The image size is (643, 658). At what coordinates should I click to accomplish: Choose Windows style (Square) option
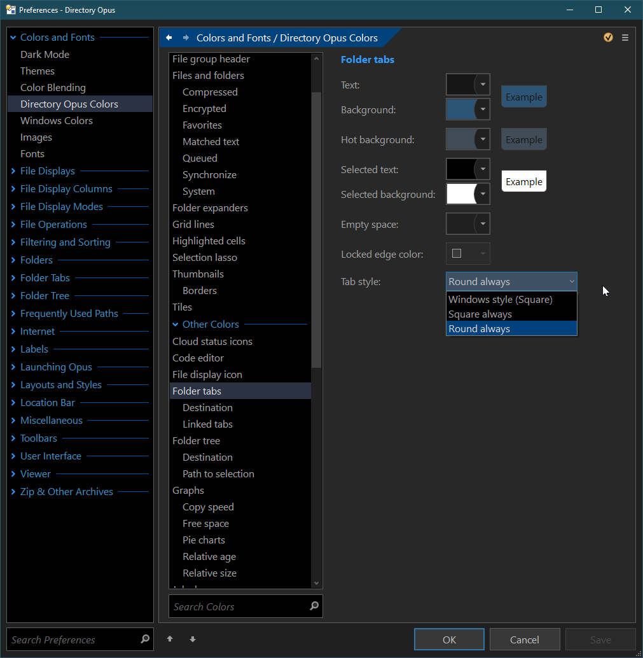pyautogui.click(x=511, y=299)
